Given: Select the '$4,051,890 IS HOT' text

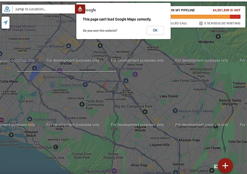Looking at the screenshot, I should click(226, 10).
